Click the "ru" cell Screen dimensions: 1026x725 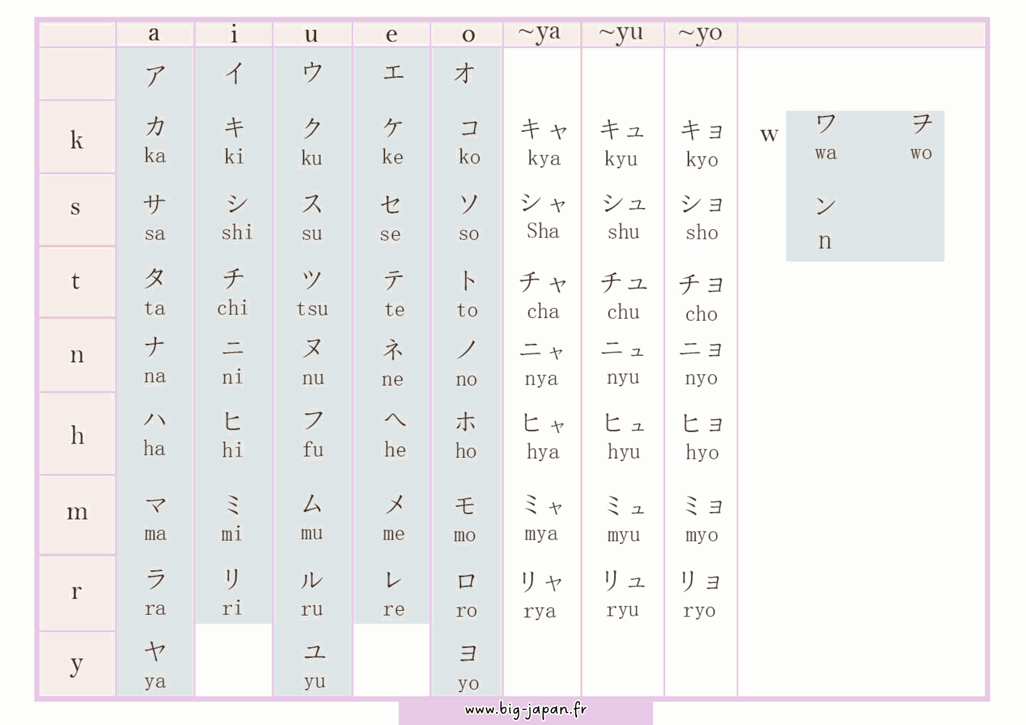click(312, 594)
